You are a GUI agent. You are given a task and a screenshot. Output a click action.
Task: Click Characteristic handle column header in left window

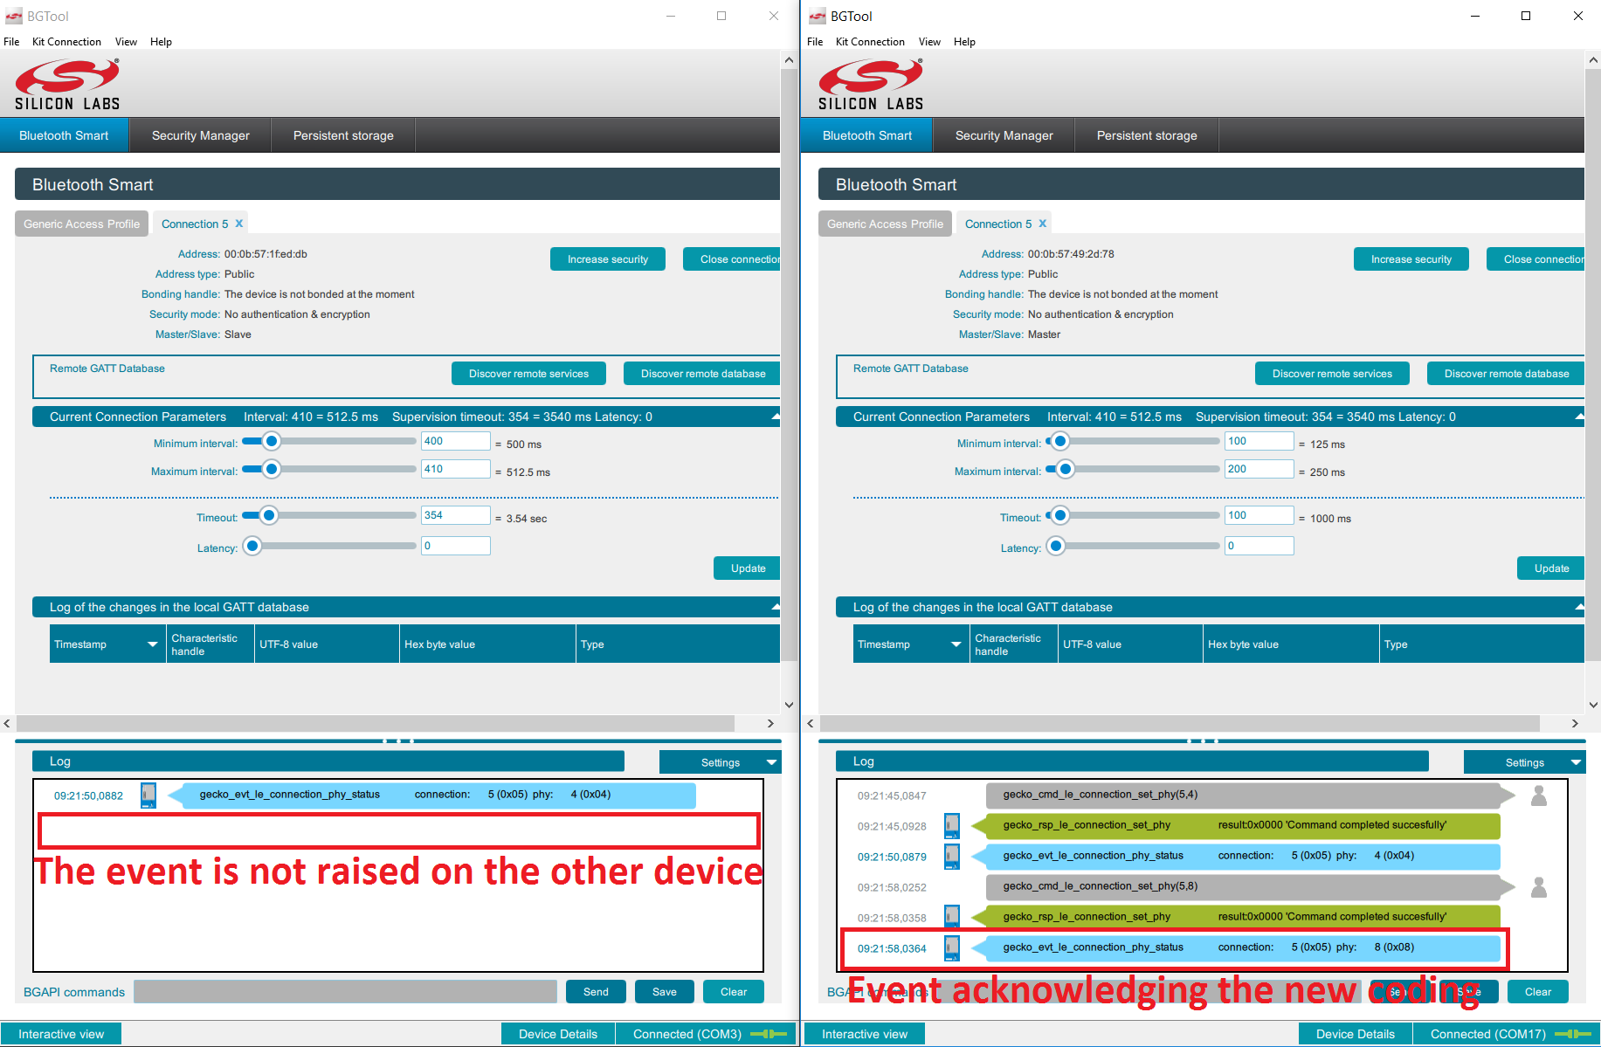click(210, 644)
